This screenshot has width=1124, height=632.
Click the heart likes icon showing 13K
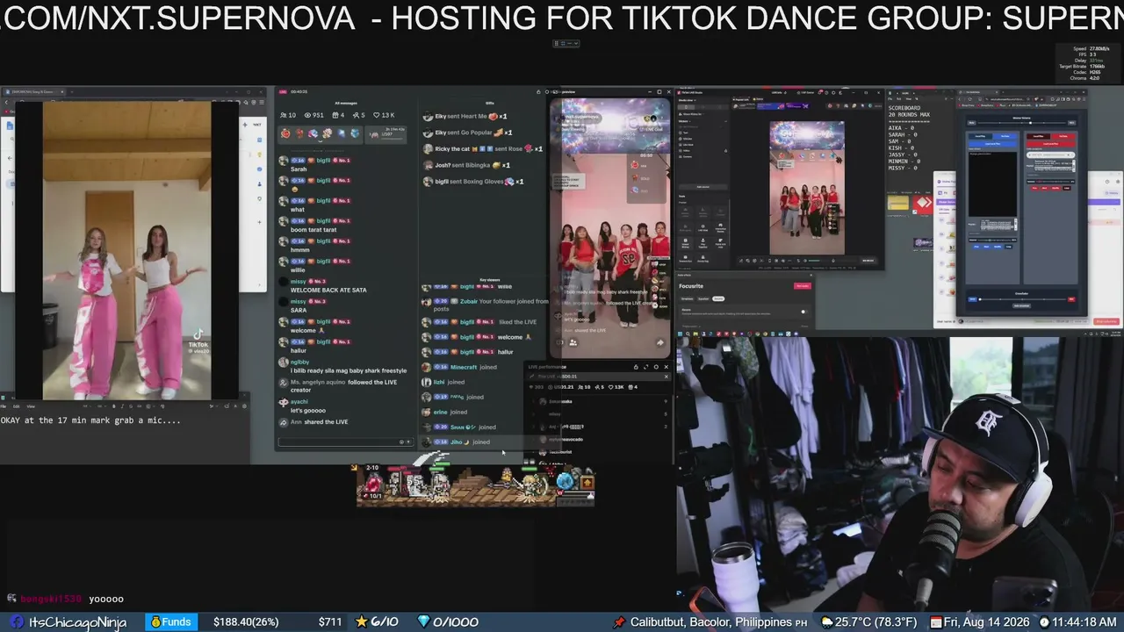pyautogui.click(x=376, y=115)
